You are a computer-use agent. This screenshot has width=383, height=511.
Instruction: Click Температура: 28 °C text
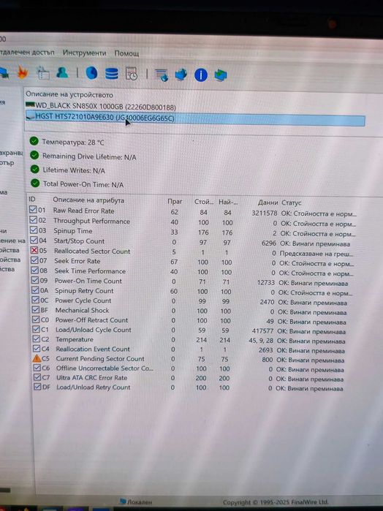coord(73,142)
